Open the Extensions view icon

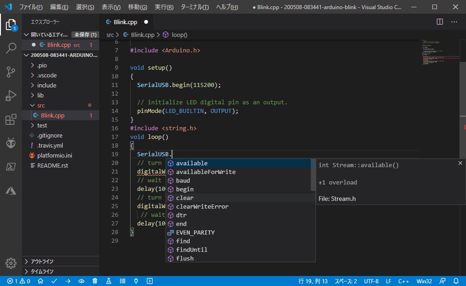[11, 119]
